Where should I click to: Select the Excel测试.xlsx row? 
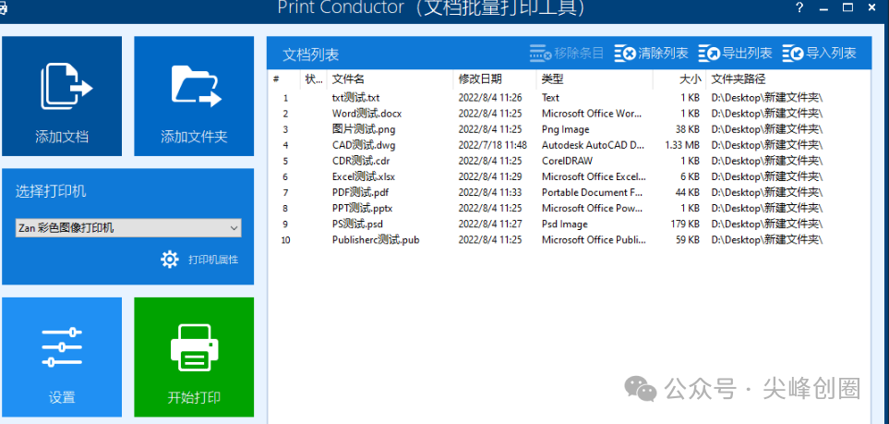(x=570, y=176)
